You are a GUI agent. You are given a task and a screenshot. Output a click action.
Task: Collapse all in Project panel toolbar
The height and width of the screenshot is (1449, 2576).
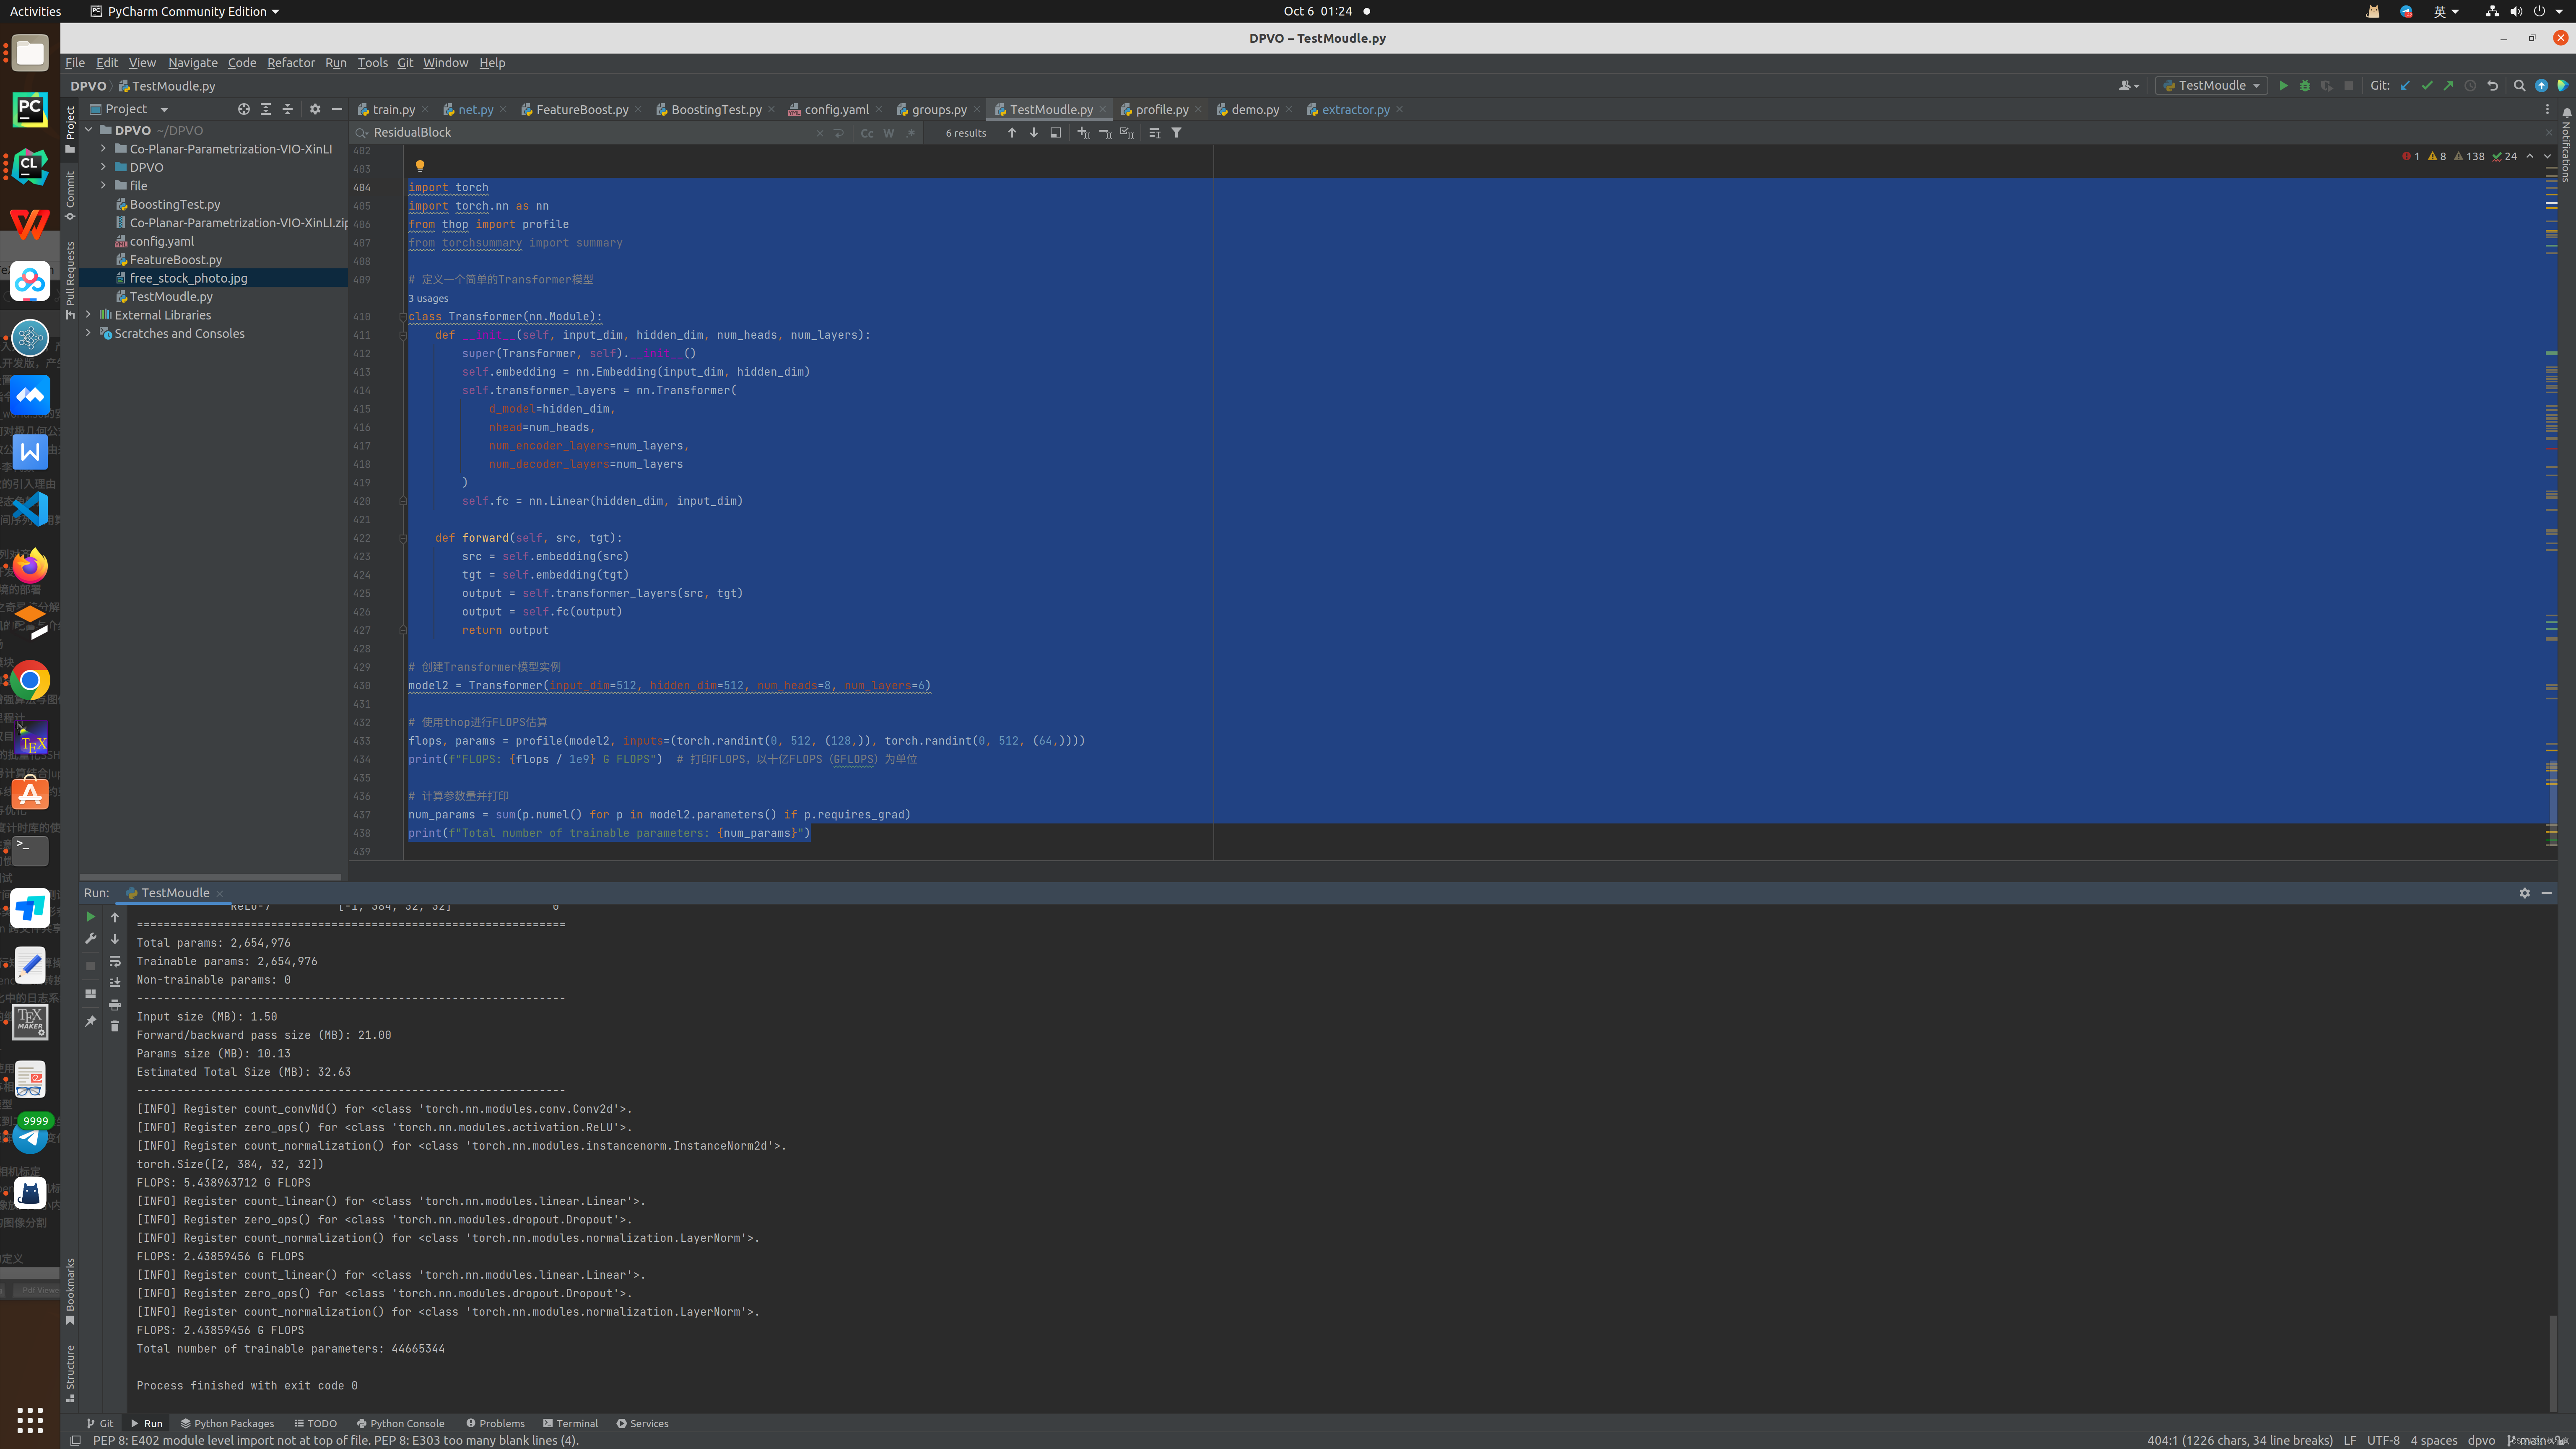tap(287, 109)
